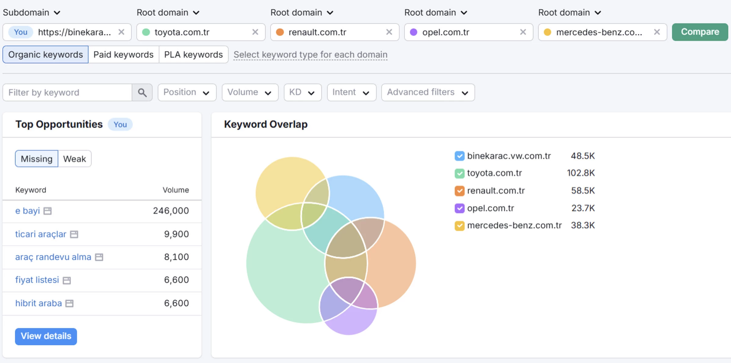731x363 pixels.
Task: Click the toyota.com.tr domain input field
Action: tap(201, 32)
